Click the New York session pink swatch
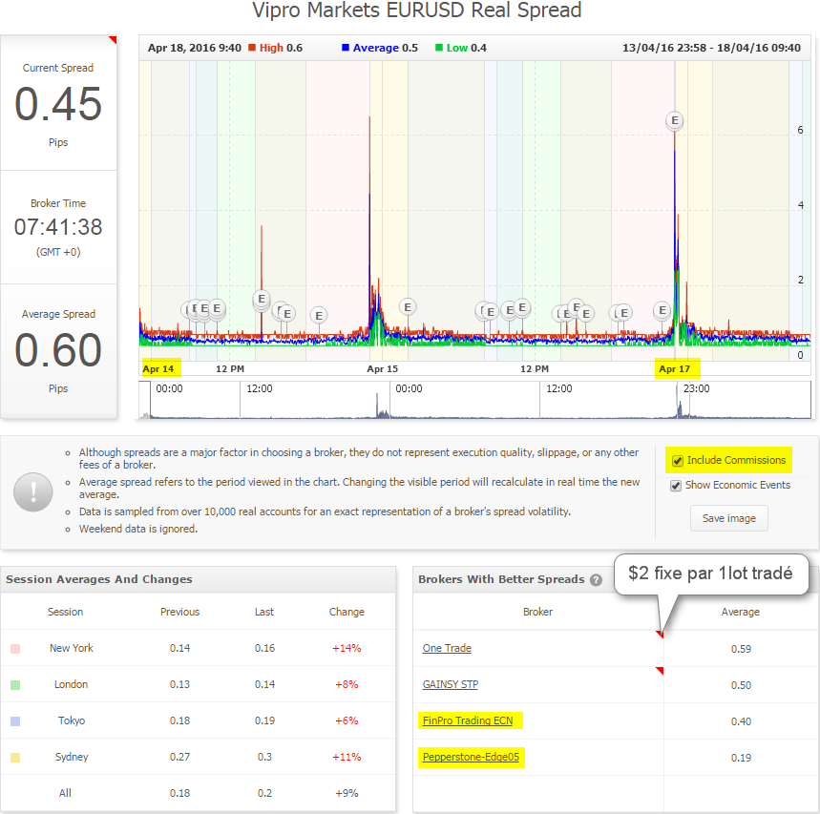Image resolution: width=820 pixels, height=814 pixels. 15,649
